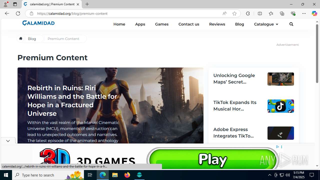Open the Favorites list icon
Viewport: 320px width, 180px height.
click(271, 13)
